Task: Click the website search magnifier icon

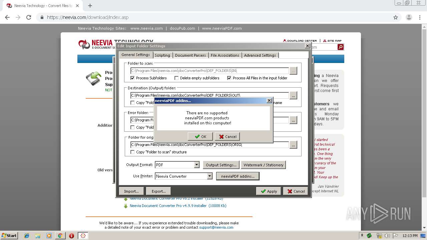Action: [x=340, y=47]
